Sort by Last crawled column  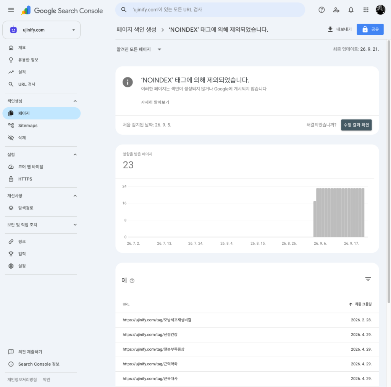coord(360,304)
